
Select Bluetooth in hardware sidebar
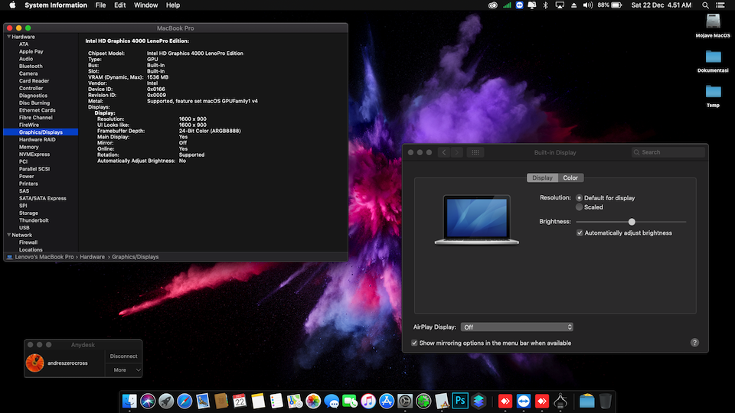(x=31, y=66)
